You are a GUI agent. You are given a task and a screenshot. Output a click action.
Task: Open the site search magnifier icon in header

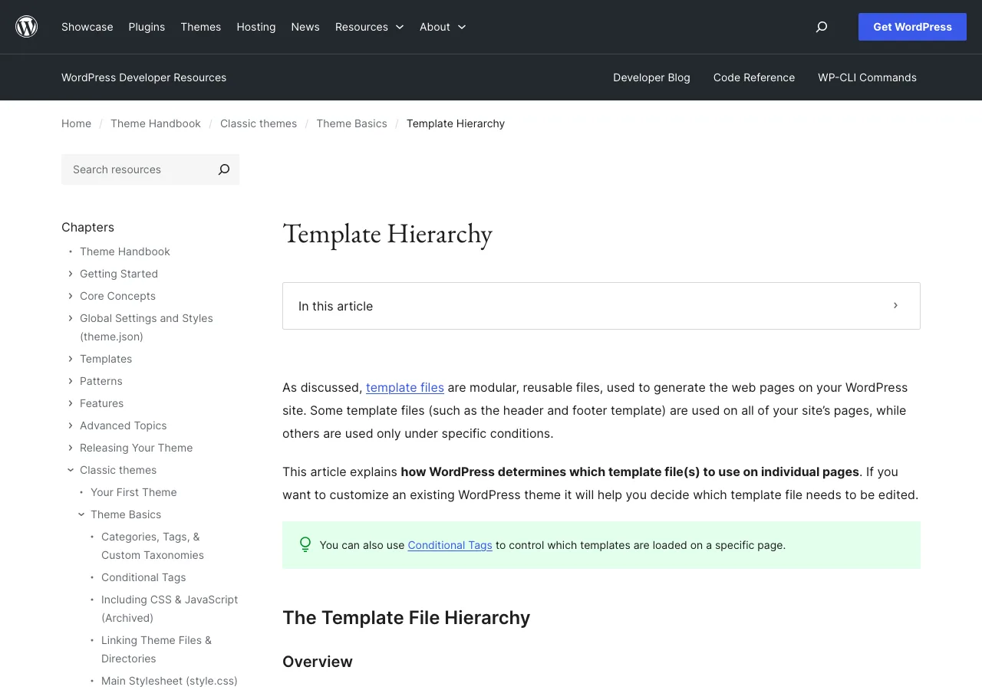(822, 27)
